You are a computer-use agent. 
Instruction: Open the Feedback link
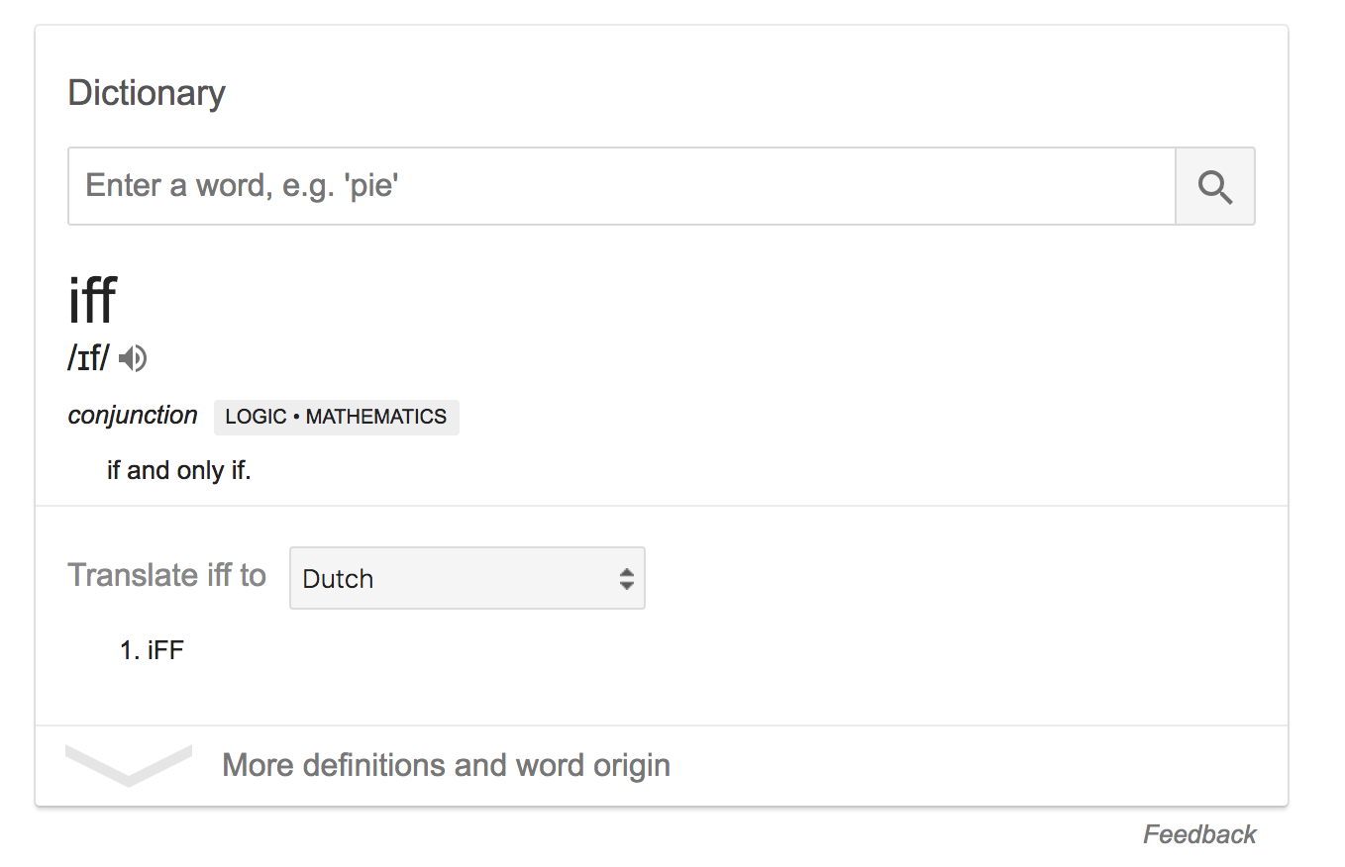1199,834
